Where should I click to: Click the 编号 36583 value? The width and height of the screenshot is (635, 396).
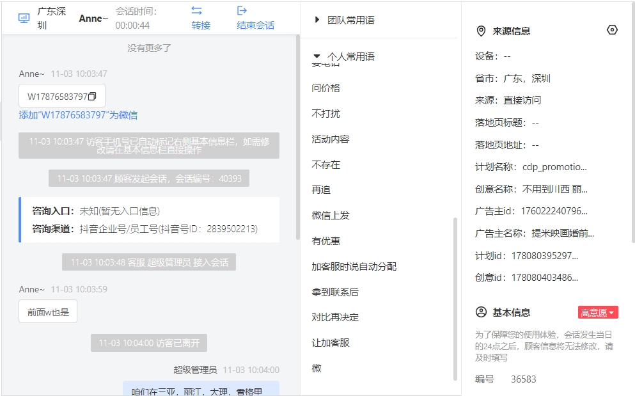[523, 379]
